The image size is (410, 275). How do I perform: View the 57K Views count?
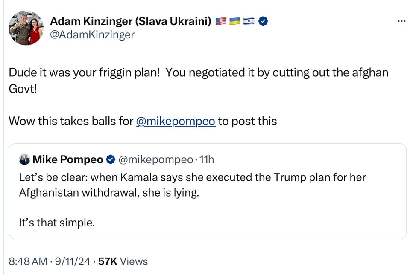tap(123, 261)
